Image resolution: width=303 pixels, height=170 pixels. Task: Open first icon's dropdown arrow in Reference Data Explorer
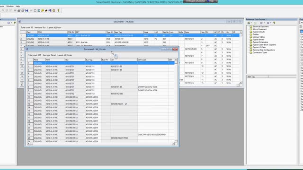click(251, 23)
